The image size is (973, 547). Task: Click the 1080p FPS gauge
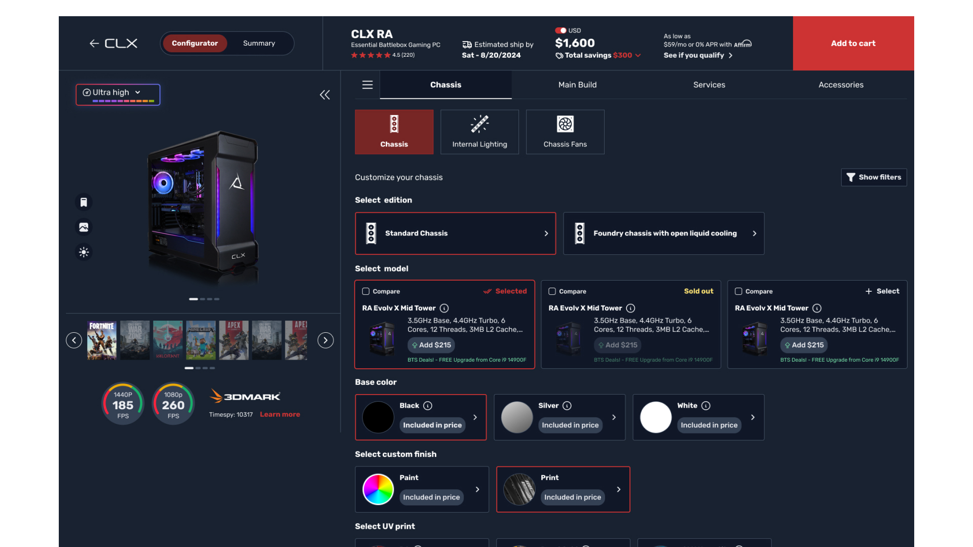pyautogui.click(x=173, y=404)
